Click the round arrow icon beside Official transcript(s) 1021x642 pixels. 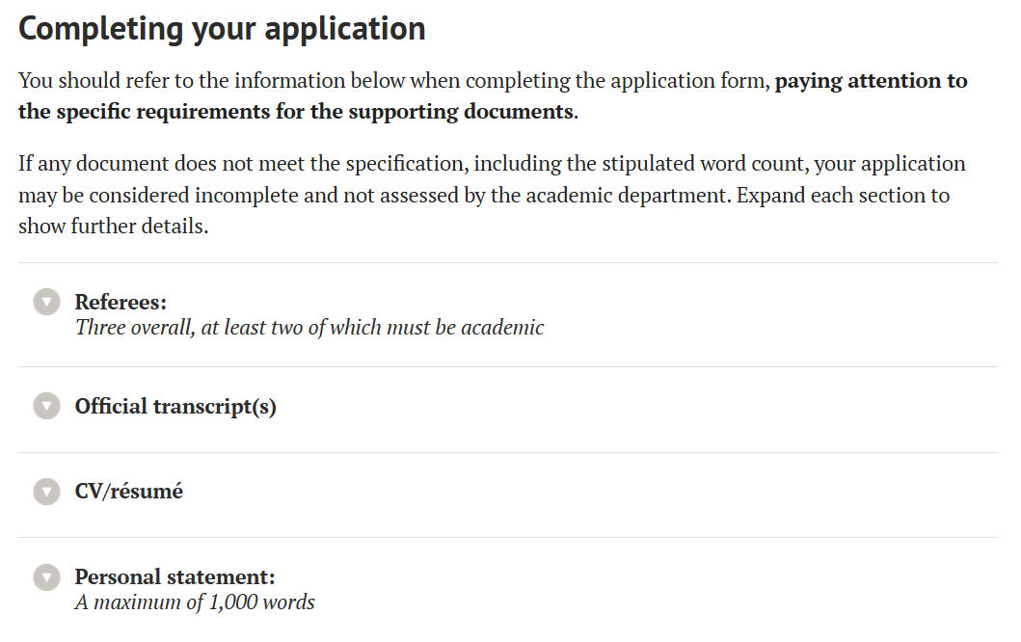(46, 407)
